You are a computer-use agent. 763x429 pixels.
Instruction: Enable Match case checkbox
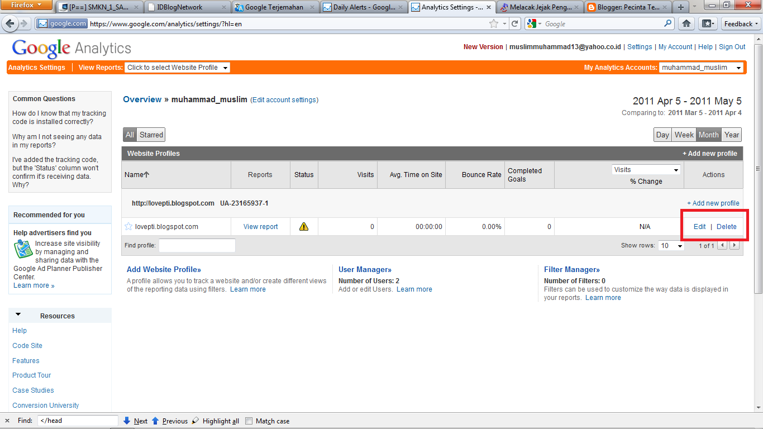pyautogui.click(x=249, y=421)
